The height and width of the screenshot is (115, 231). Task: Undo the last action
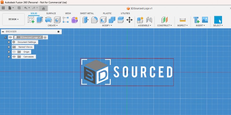click(26, 8)
